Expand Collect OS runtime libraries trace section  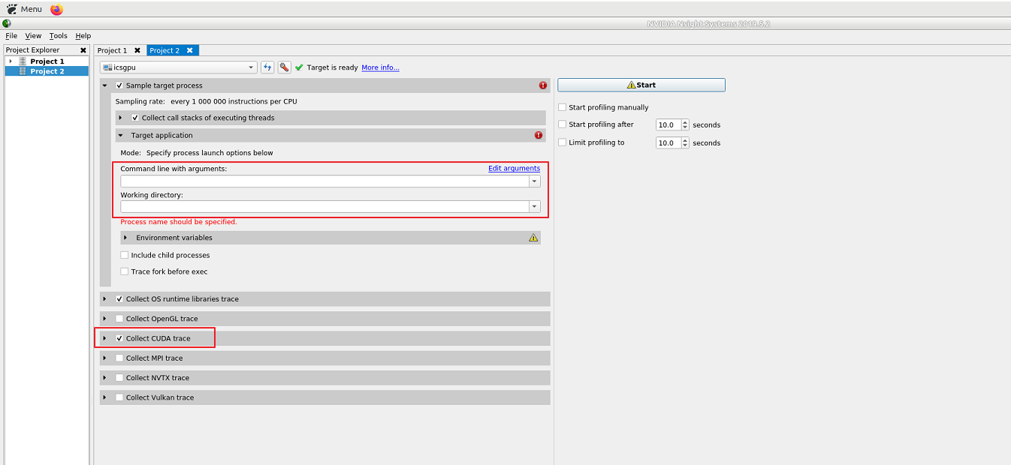(x=105, y=299)
